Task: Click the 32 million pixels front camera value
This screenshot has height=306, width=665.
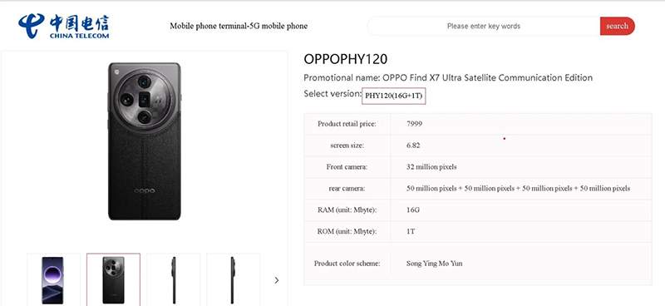Action: 431,167
